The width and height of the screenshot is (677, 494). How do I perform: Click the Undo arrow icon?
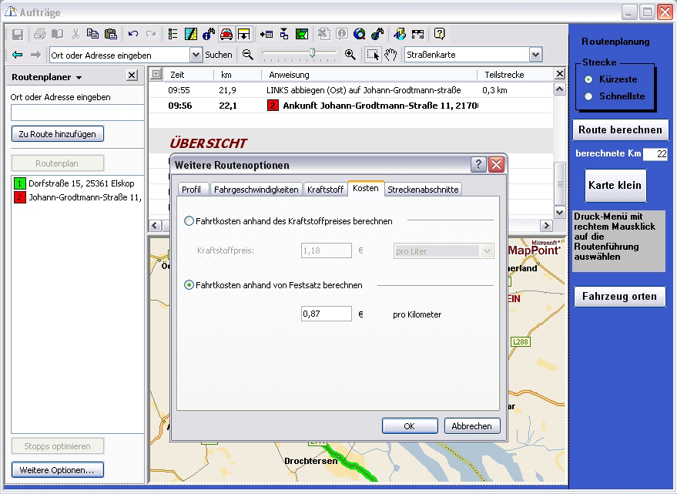133,34
